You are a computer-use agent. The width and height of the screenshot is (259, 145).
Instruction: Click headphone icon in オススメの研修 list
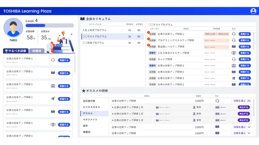pyautogui.click(x=217, y=101)
